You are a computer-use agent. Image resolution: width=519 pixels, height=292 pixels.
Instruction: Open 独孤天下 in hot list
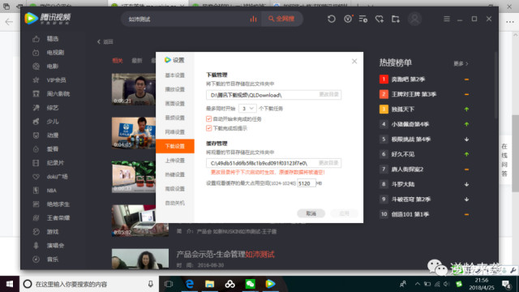403,109
